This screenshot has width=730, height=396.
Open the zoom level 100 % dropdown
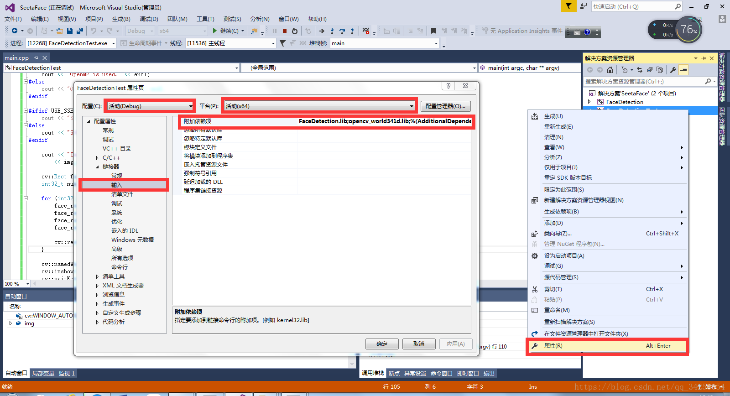click(x=28, y=284)
